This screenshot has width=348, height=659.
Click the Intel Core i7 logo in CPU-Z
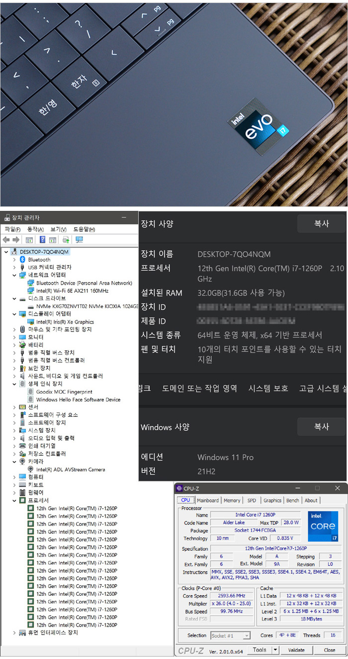click(323, 526)
